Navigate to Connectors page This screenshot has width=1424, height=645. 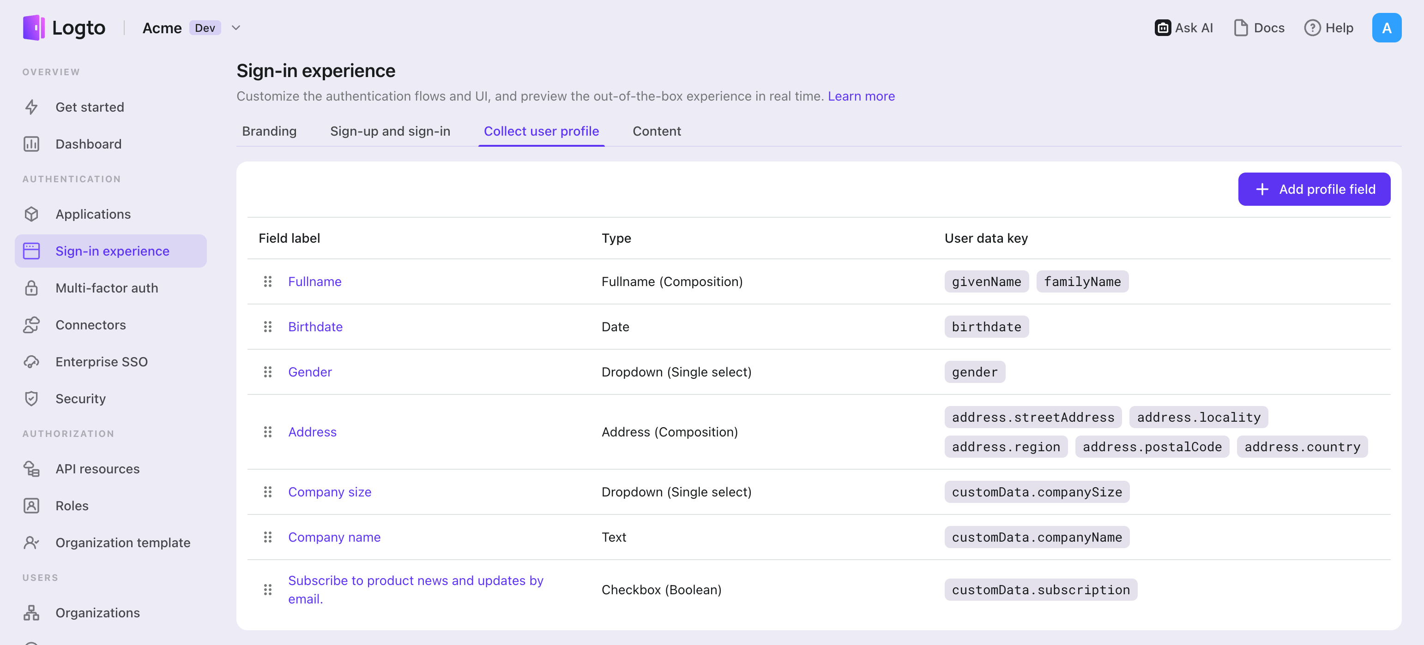91,325
